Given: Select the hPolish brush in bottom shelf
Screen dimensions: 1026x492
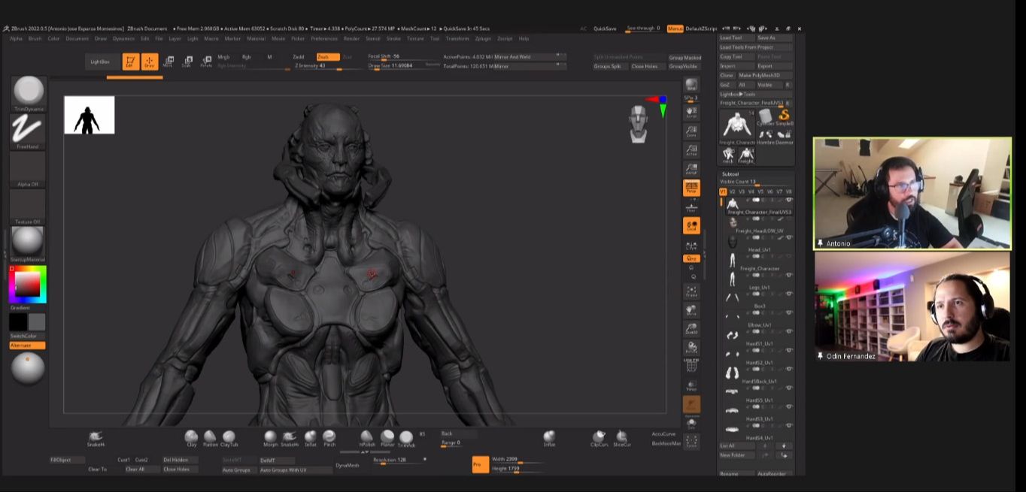Looking at the screenshot, I should click(366, 439).
